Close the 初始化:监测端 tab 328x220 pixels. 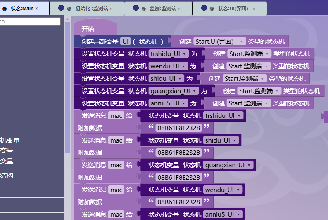click(111, 9)
